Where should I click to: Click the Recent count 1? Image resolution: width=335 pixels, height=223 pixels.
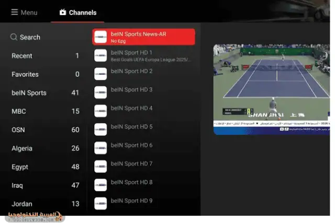pyautogui.click(x=77, y=56)
